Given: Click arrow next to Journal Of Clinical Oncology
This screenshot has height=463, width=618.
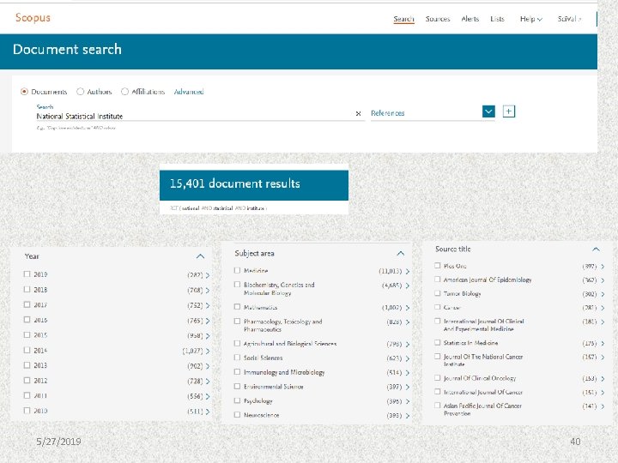Looking at the screenshot, I should 603,379.
